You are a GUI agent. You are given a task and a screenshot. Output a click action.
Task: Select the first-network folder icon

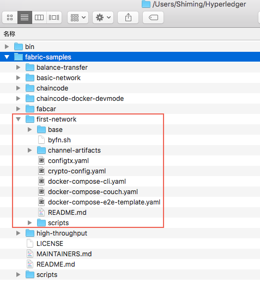coord(30,119)
